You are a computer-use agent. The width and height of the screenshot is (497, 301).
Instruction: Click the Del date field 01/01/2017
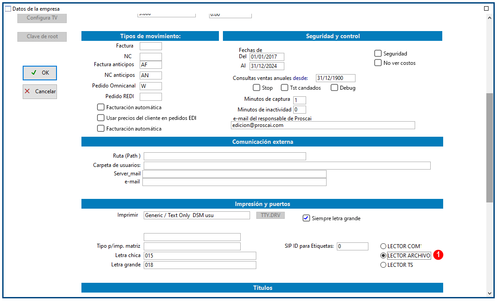[x=267, y=57]
